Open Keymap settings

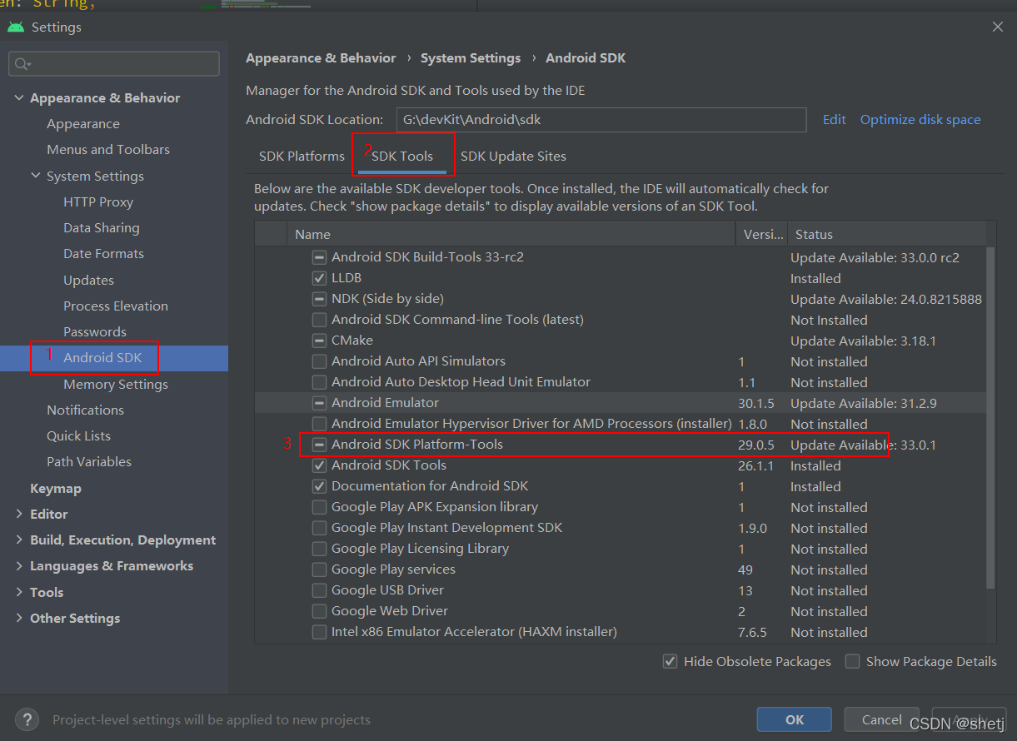(56, 489)
